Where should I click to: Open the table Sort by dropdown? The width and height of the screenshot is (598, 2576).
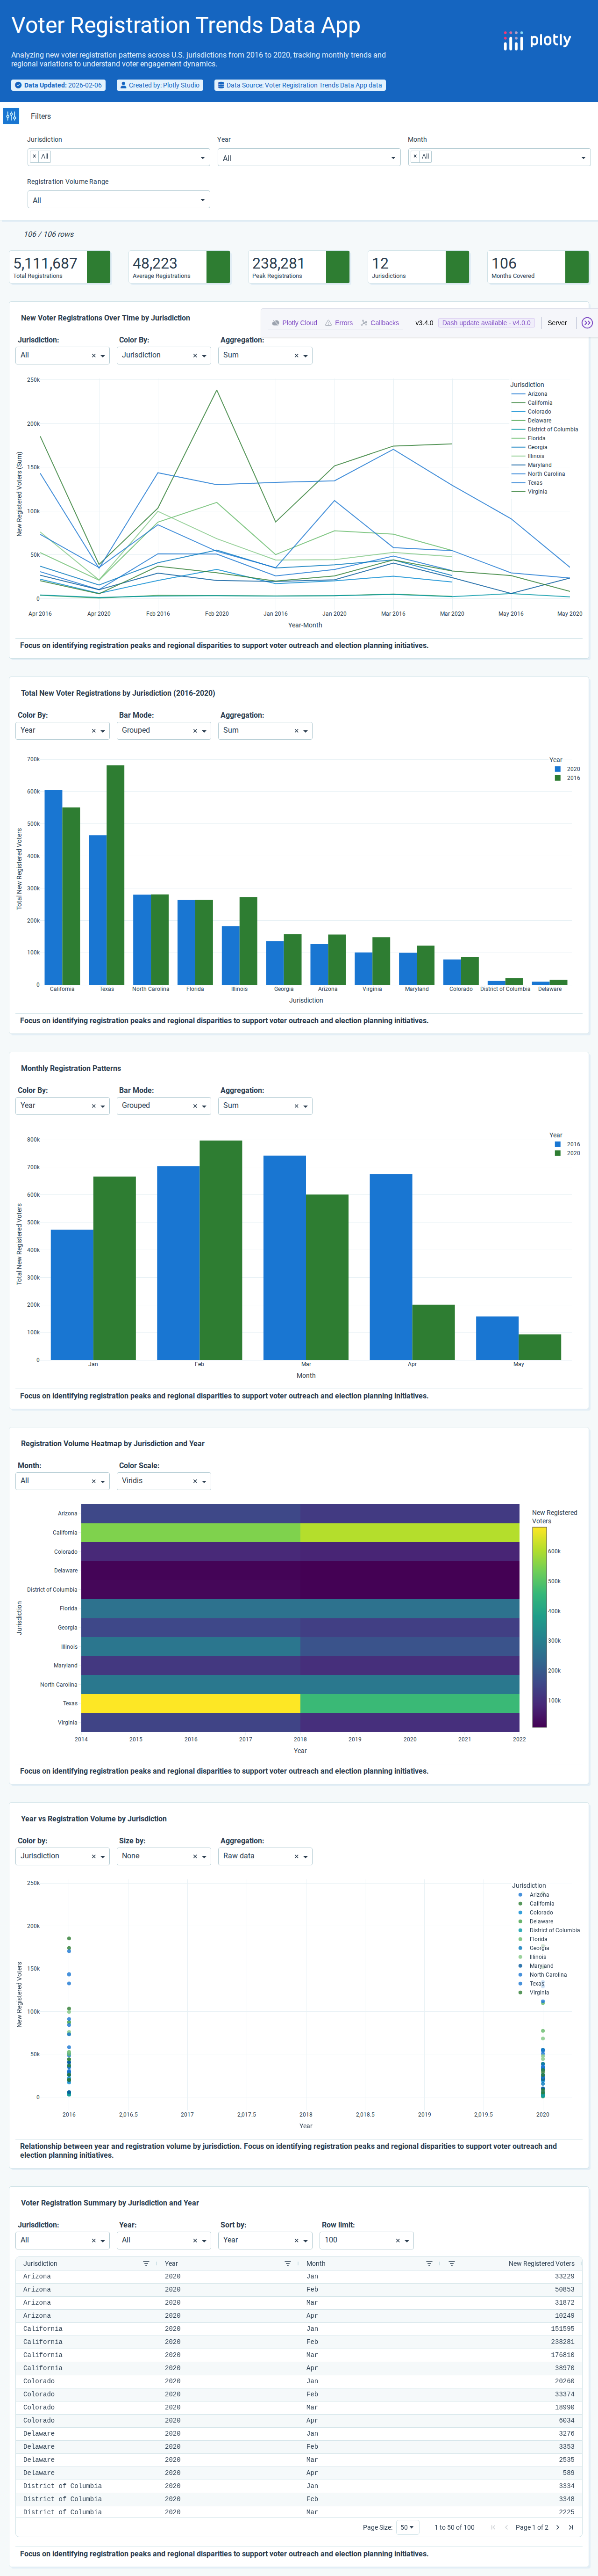click(265, 2240)
